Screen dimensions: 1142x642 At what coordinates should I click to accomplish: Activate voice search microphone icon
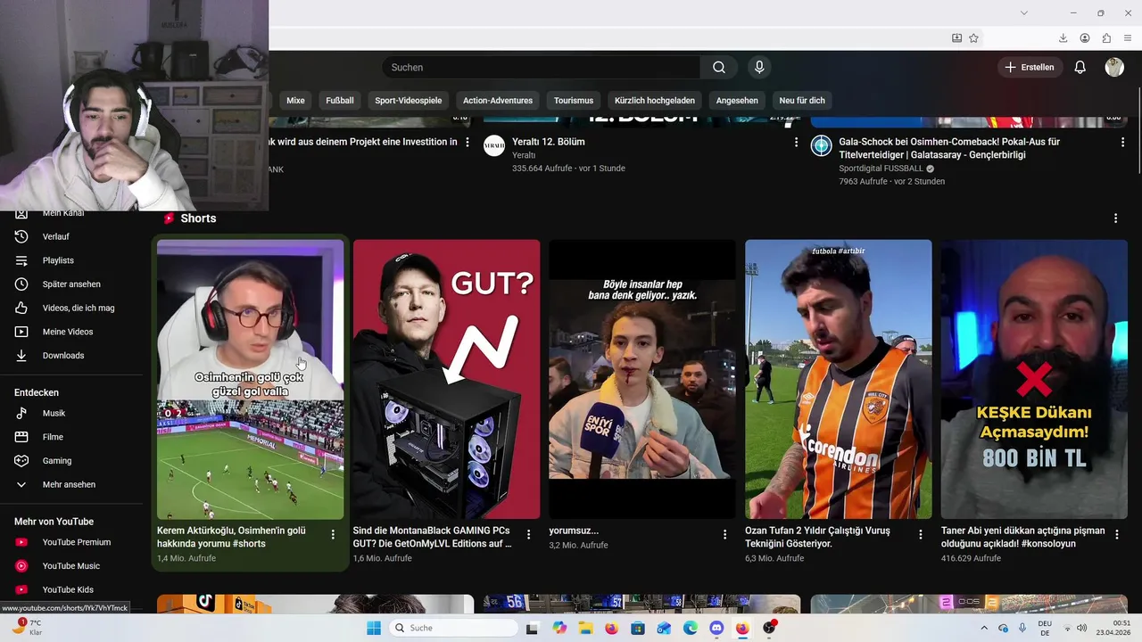pyautogui.click(x=759, y=68)
